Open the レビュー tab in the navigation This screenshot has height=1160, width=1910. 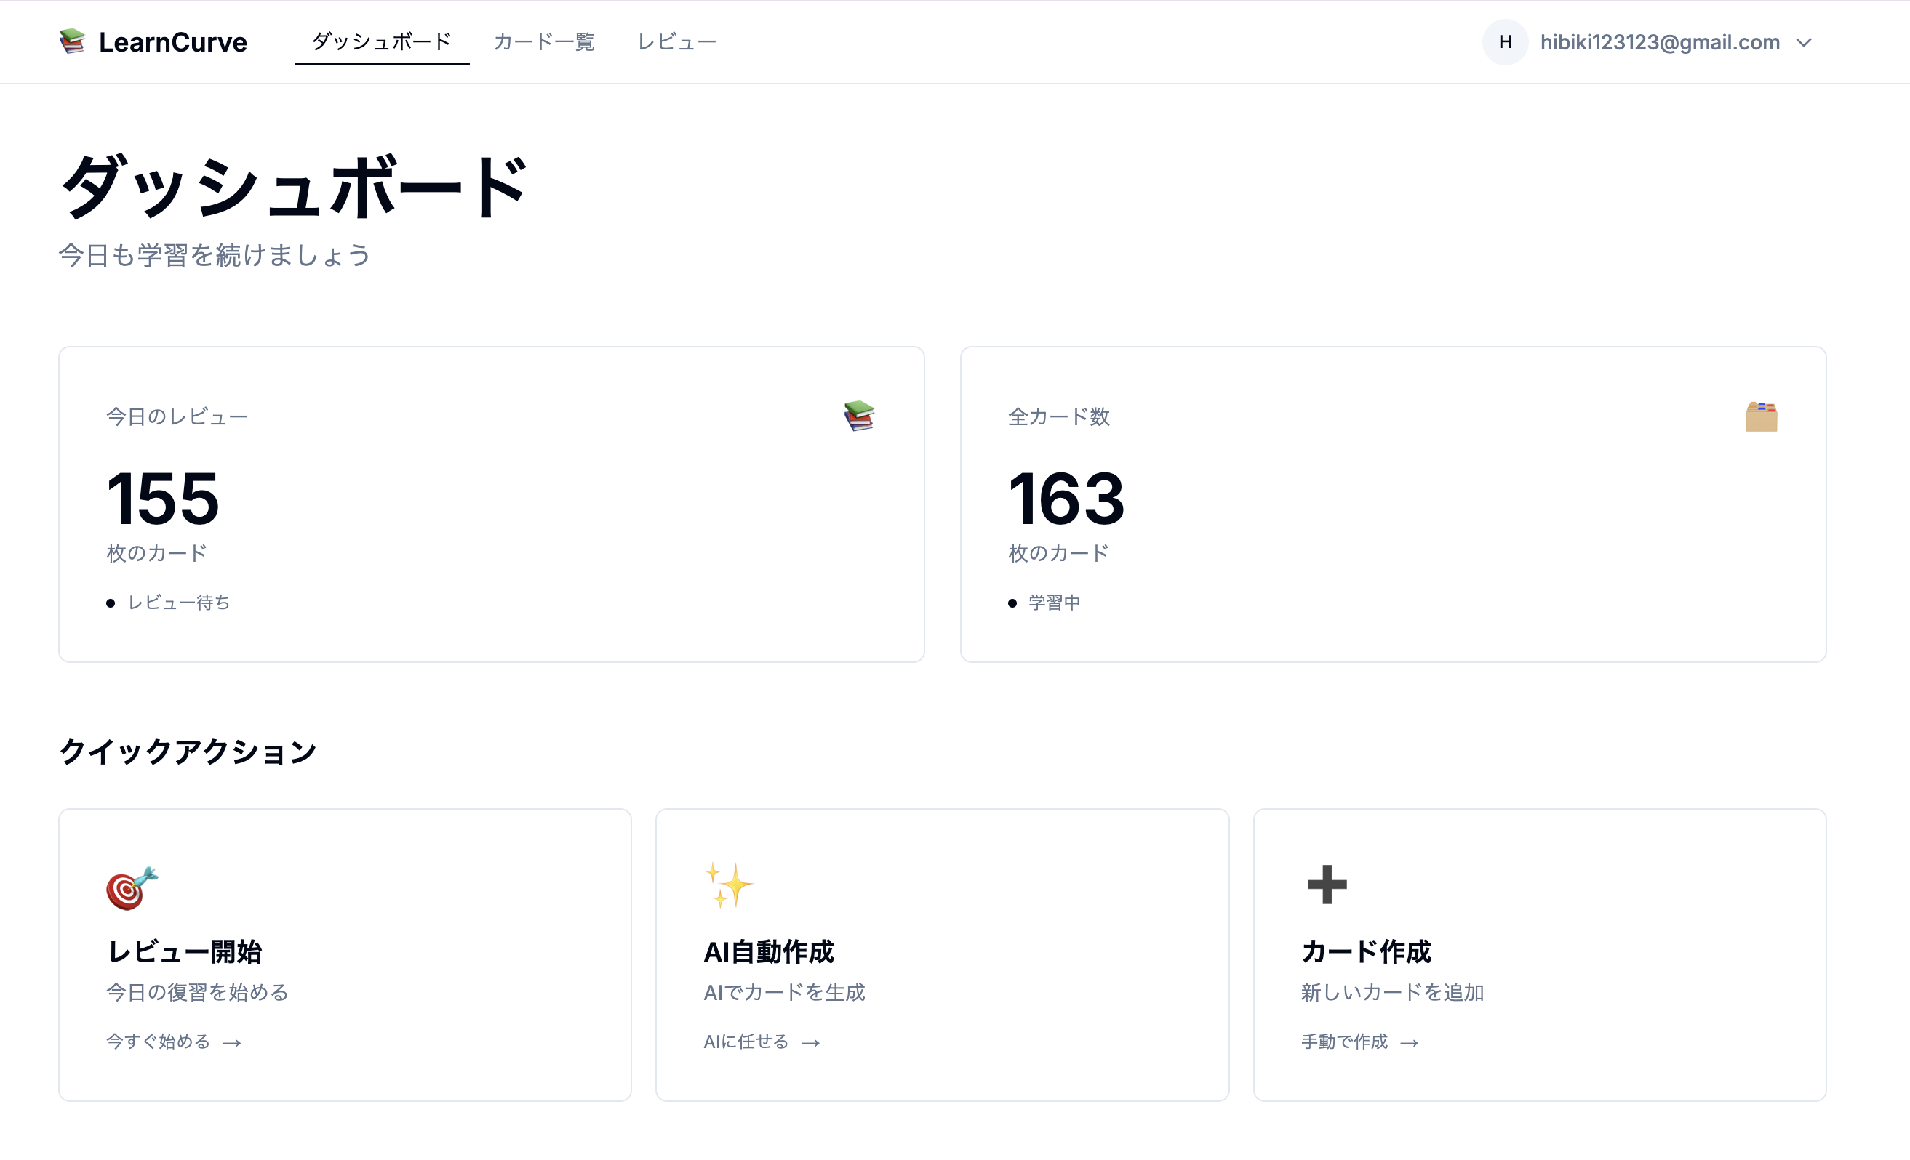pos(676,42)
